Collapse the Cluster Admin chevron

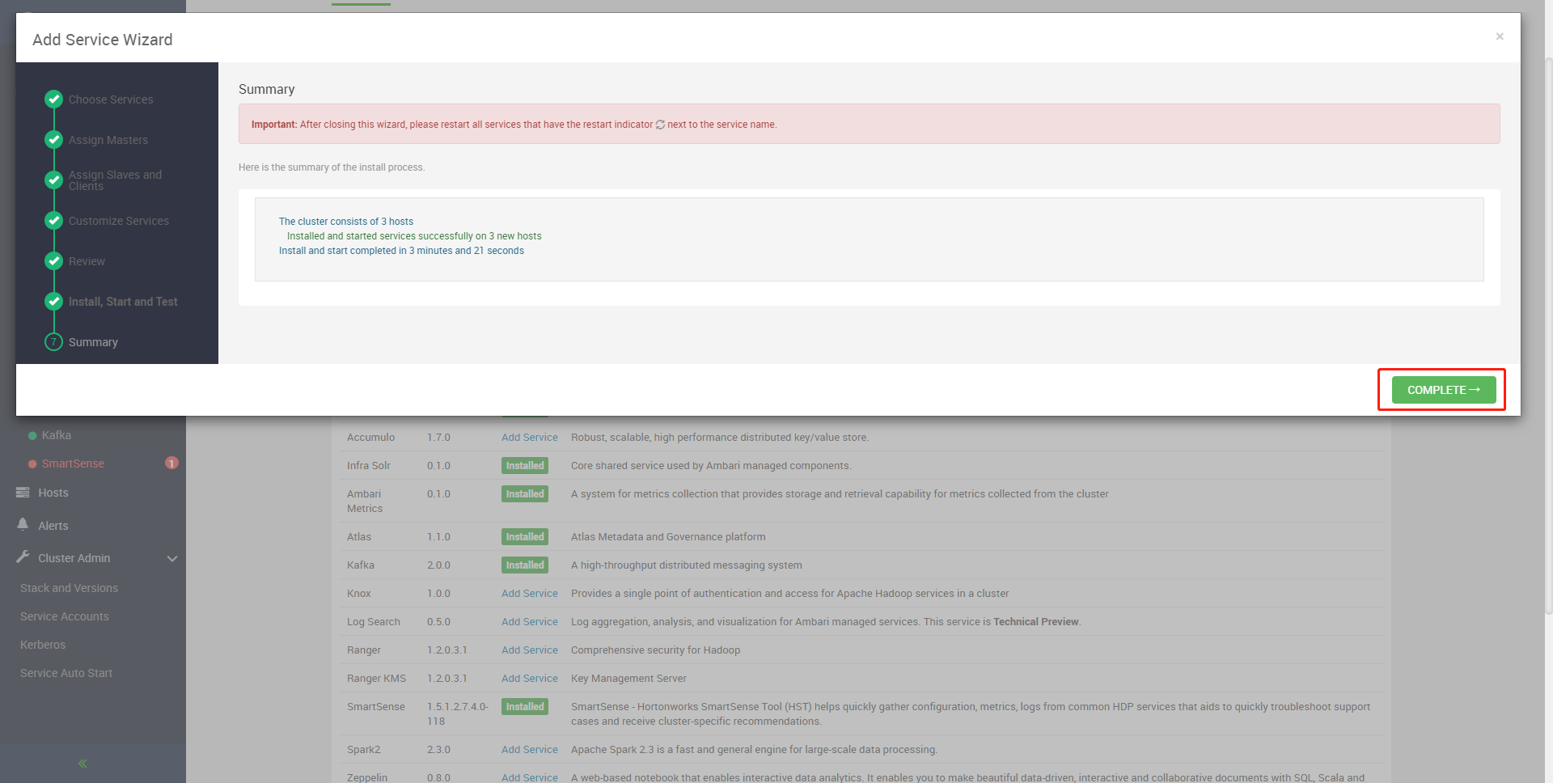(x=172, y=558)
